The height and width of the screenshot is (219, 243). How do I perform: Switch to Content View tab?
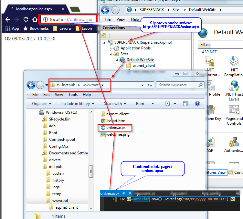(x=236, y=172)
